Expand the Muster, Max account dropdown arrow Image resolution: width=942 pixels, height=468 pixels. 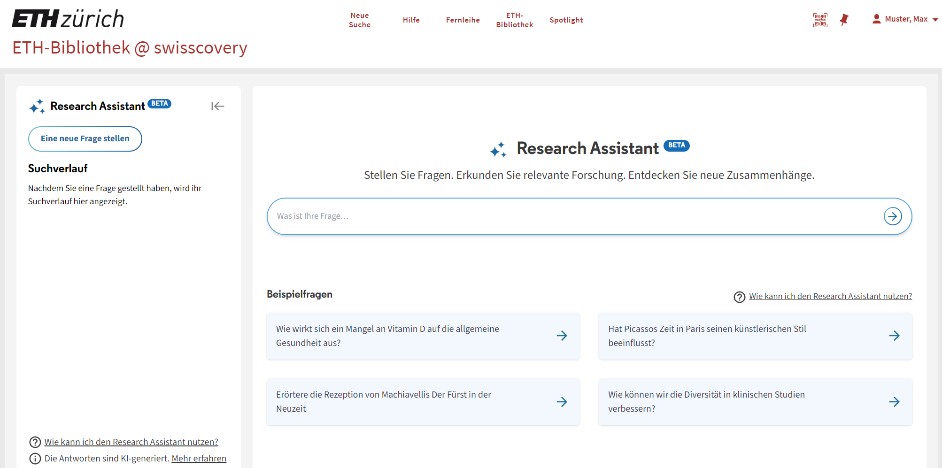[x=935, y=20]
